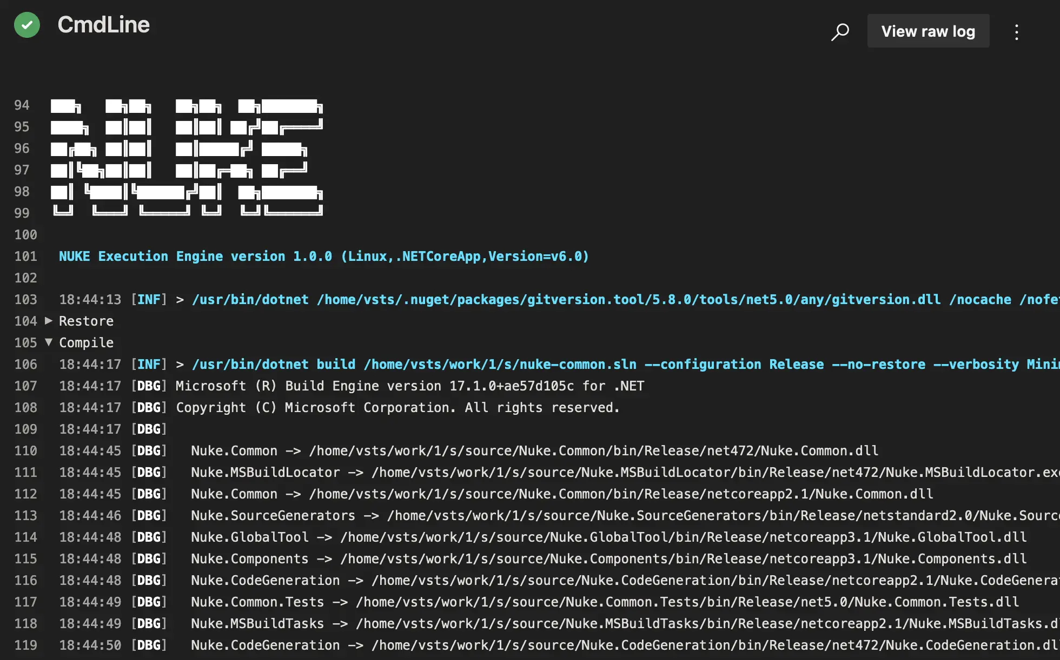This screenshot has height=660, width=1060.
Task: Click the net472 Nuke.Common.dll output line
Action: pyautogui.click(x=534, y=451)
